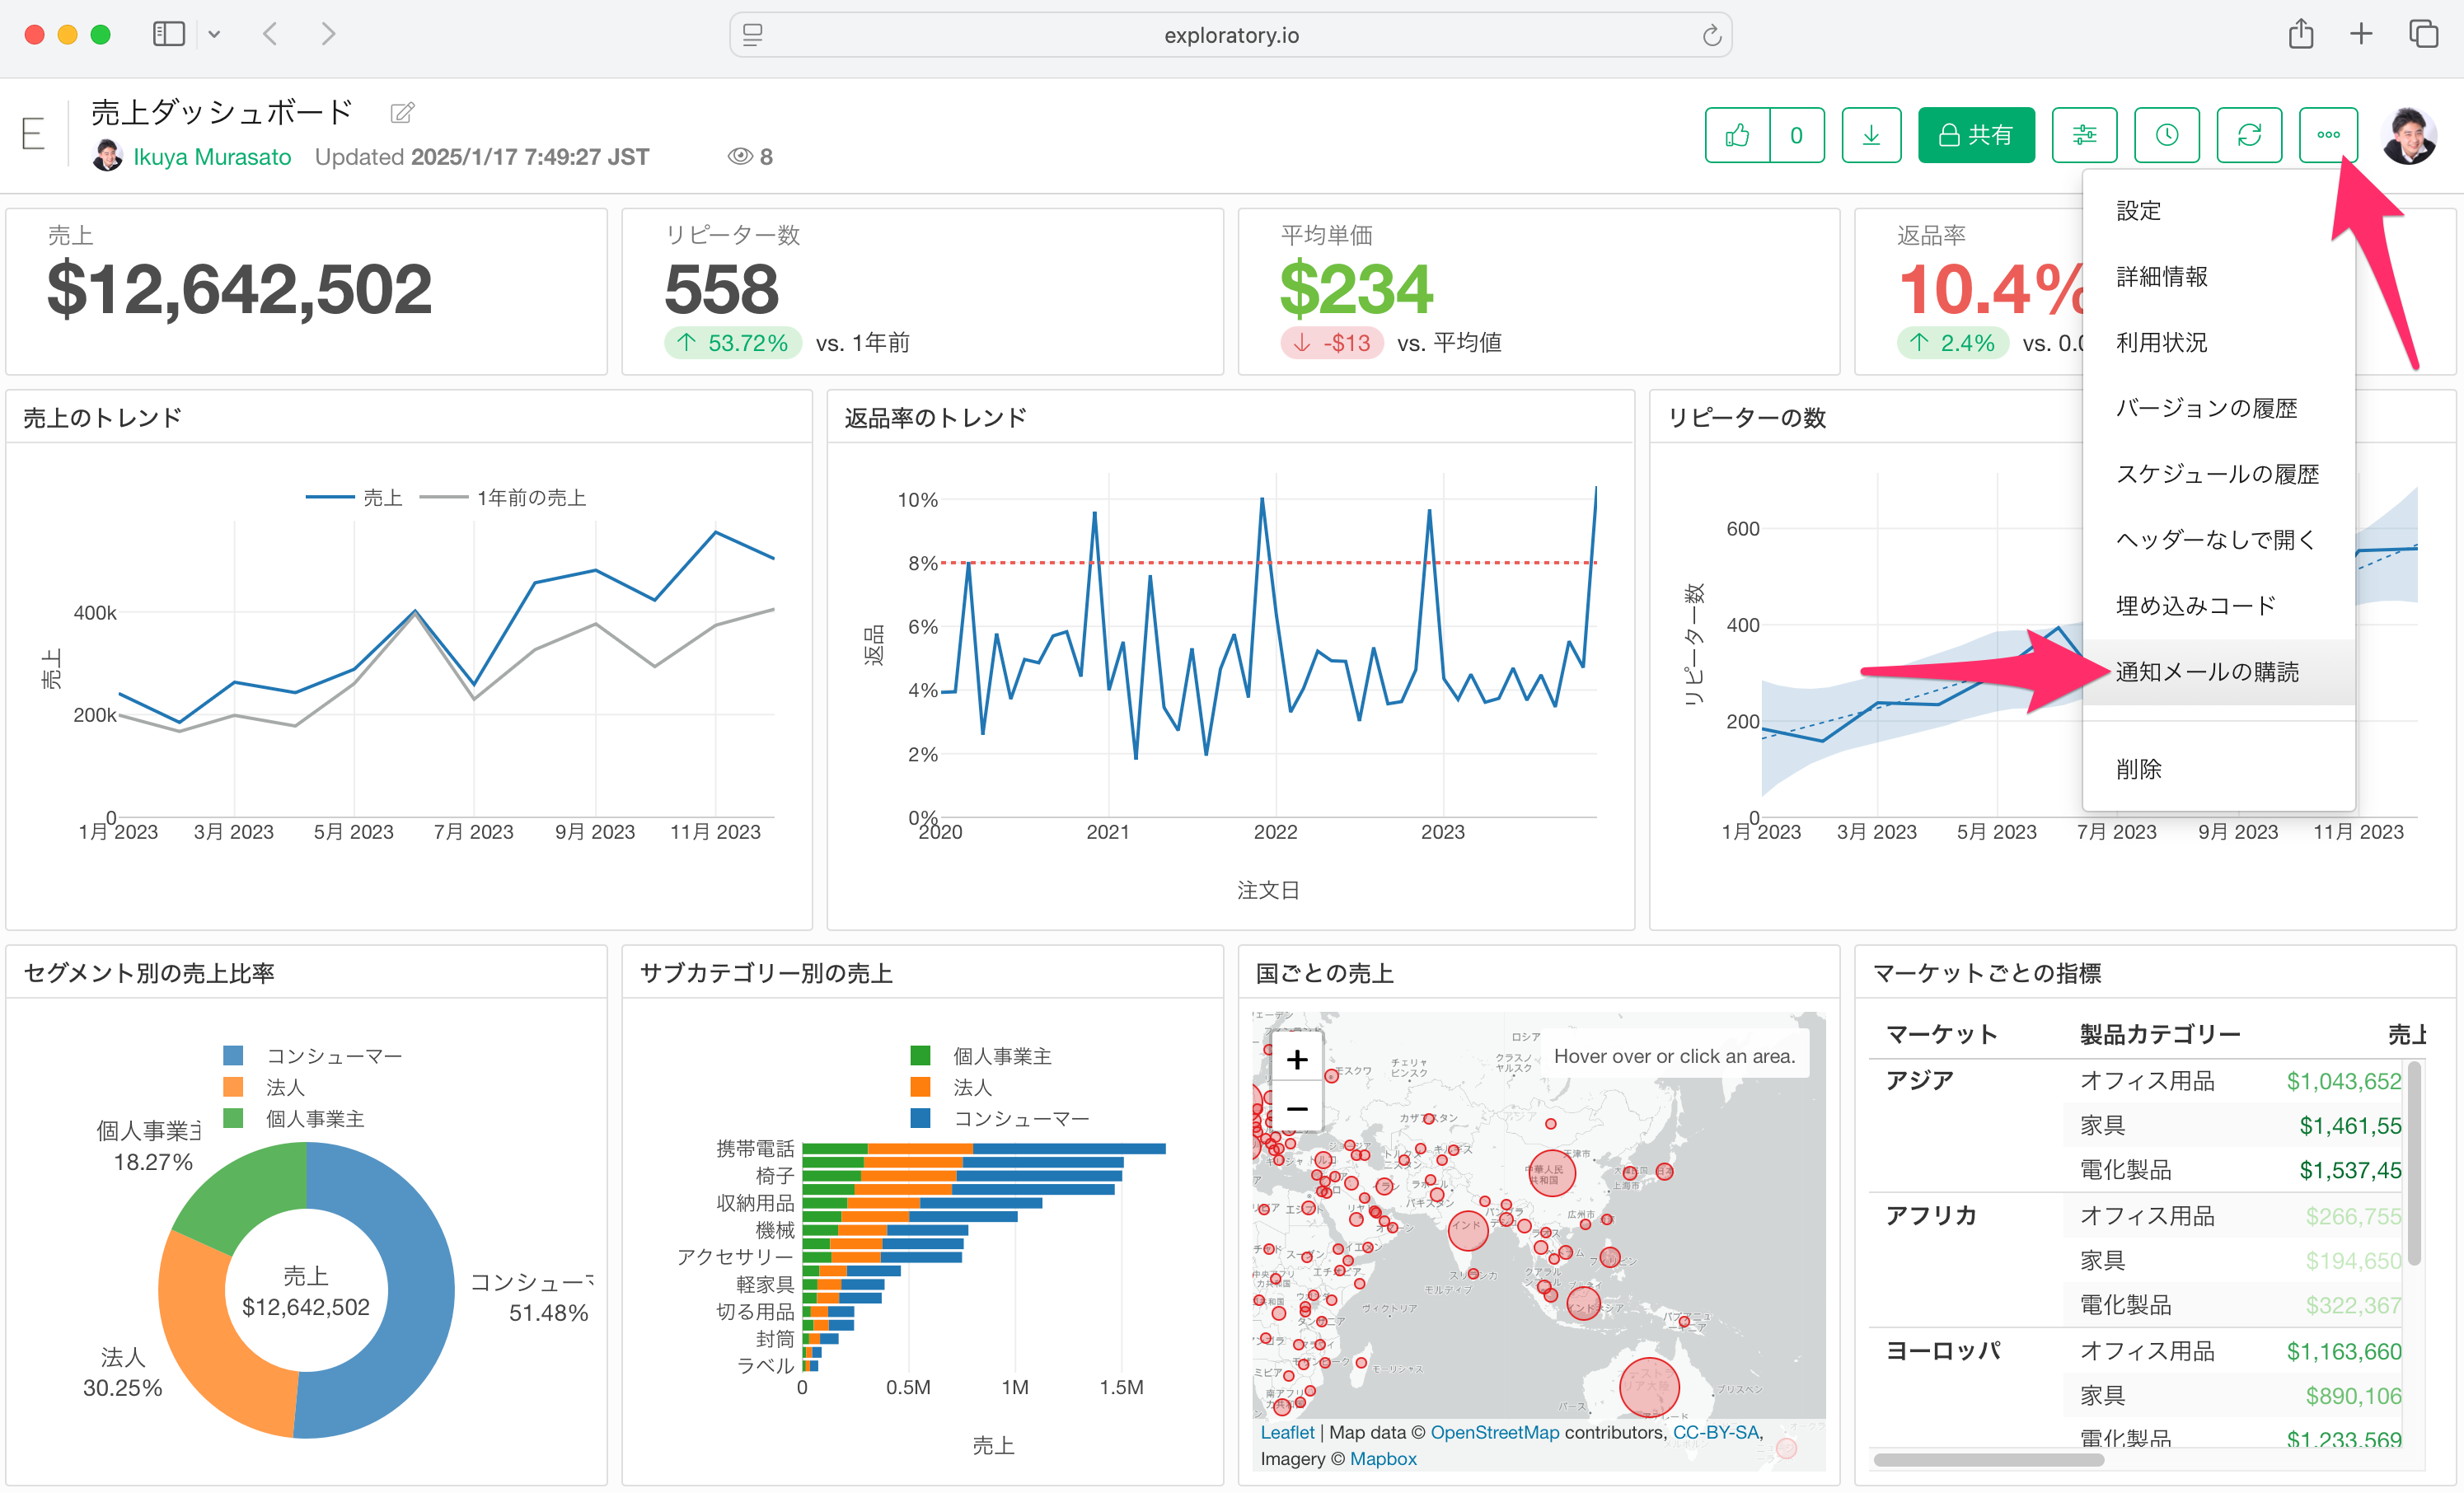Toggle 個人事業主 legend in bar chart
This screenshot has height=1493, width=2464.
[1001, 1056]
